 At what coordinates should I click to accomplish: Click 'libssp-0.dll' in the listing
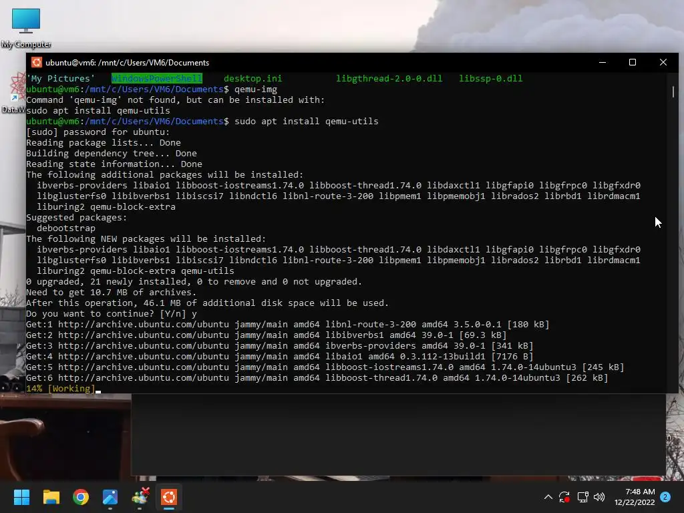click(490, 79)
